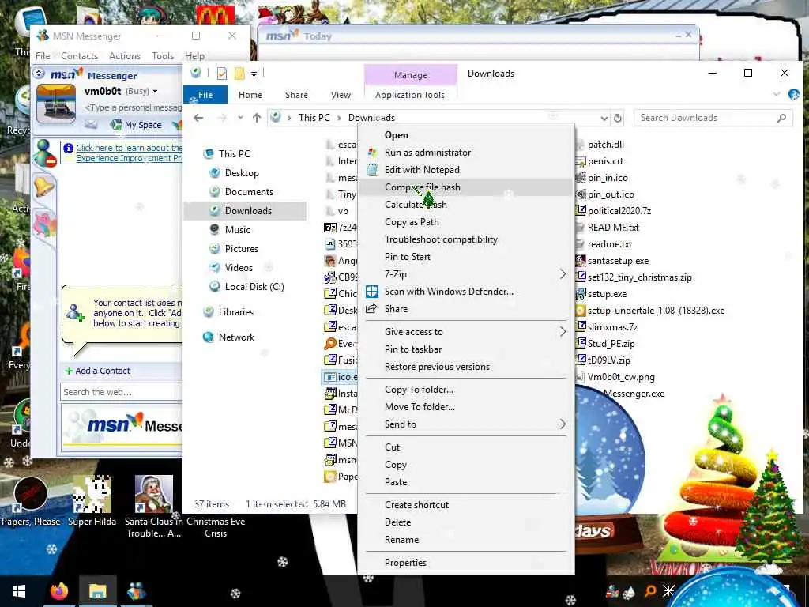Open Local Disk (C:) in navigation pane
809x607 pixels.
tap(254, 287)
